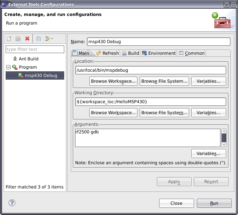Open the filter launch configurations dropdown

tap(49, 38)
